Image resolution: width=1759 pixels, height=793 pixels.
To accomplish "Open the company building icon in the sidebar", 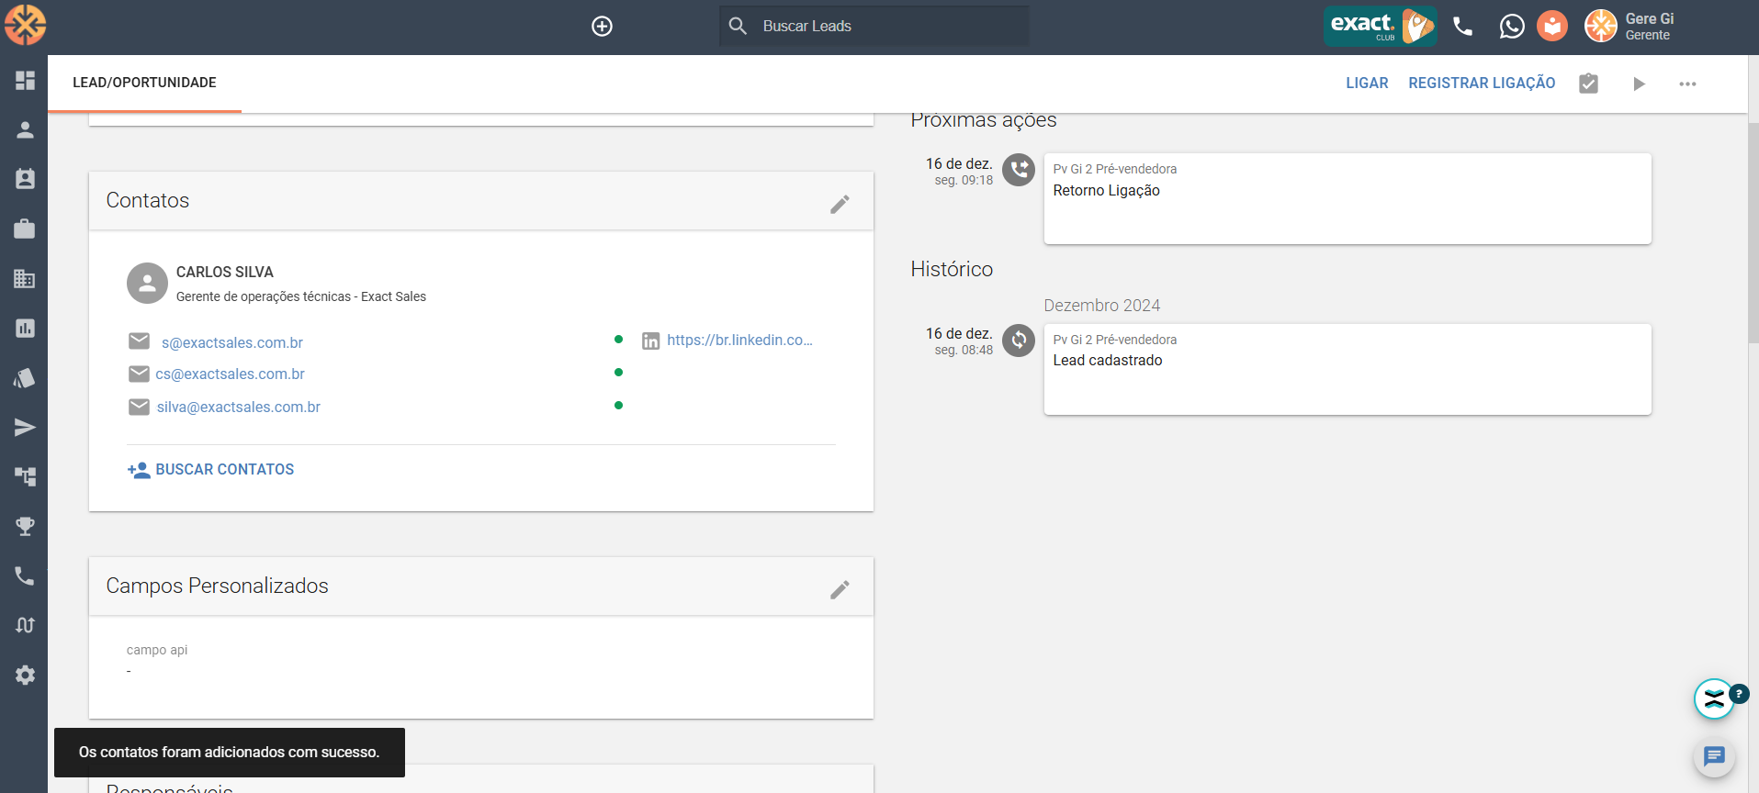I will [25, 278].
